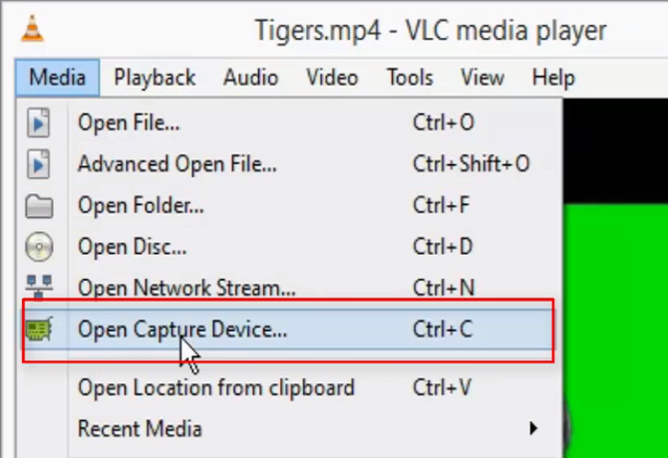
Task: Open the Playback menu
Action: coord(155,78)
